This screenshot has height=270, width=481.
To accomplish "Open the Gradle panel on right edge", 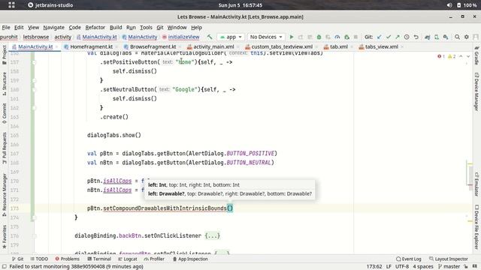I will (x=476, y=55).
